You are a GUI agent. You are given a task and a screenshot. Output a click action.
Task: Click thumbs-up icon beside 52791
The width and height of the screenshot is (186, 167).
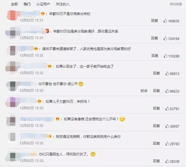coord(167,108)
